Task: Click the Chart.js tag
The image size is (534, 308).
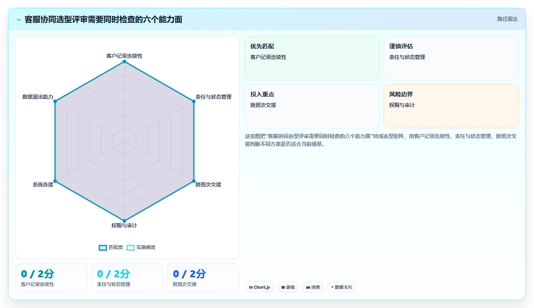Action: pyautogui.click(x=260, y=287)
